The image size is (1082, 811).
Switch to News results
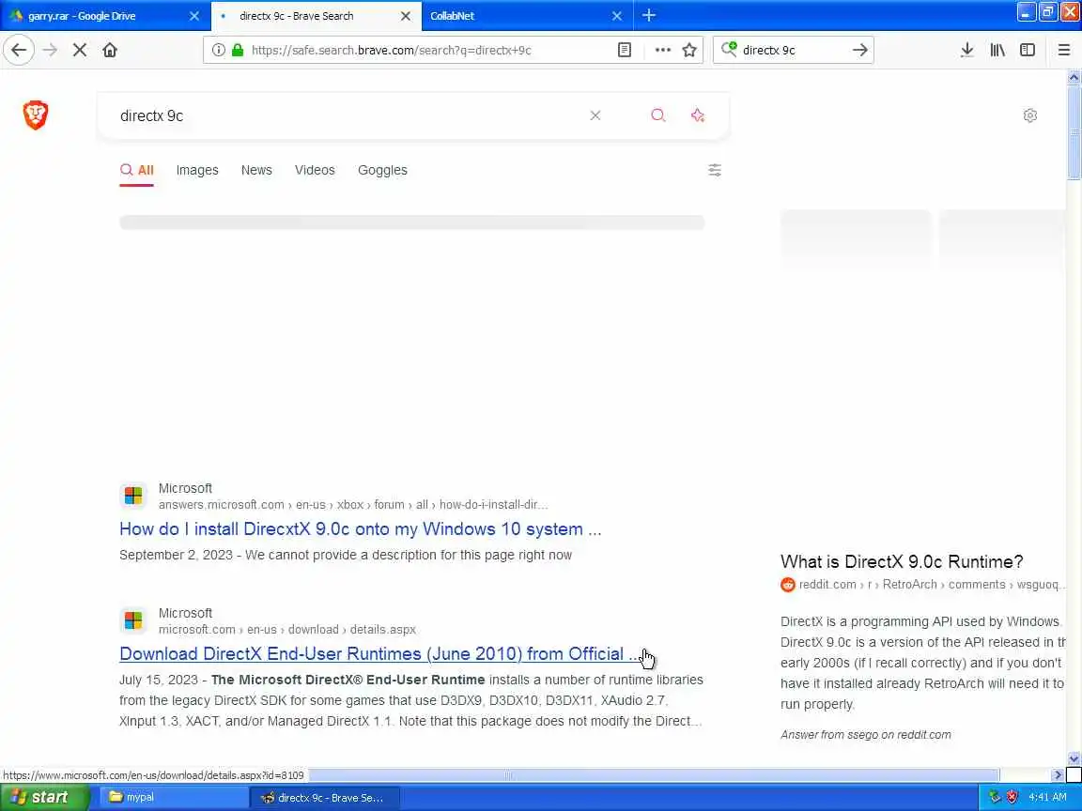coord(256,170)
